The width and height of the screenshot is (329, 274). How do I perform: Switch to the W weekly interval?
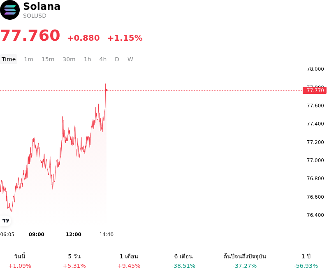(130, 59)
